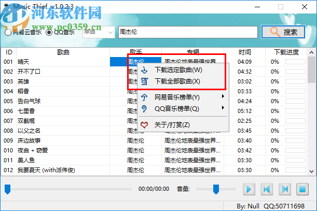Click the heart icon for About/Reward
Viewport: 317px width, 211px height.
[x=144, y=125]
